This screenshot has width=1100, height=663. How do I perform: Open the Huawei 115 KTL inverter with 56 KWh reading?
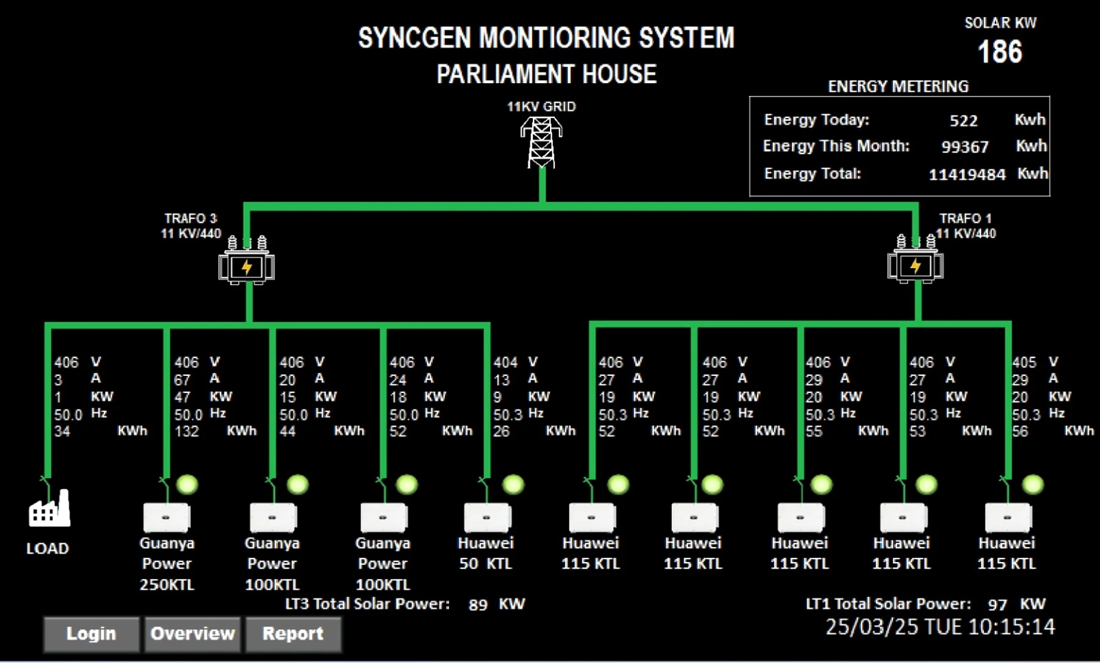tap(1008, 518)
